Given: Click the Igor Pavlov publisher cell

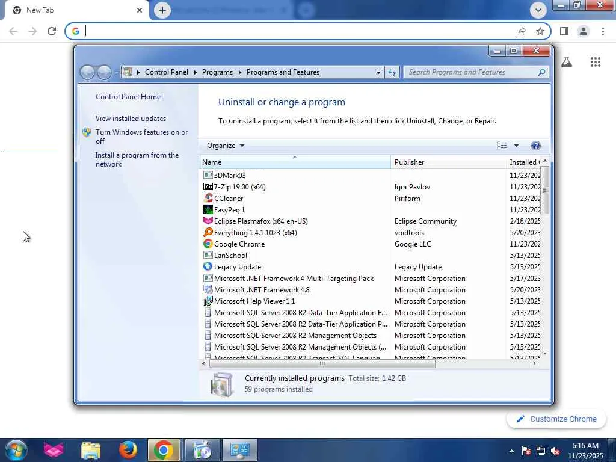Looking at the screenshot, I should click(412, 187).
